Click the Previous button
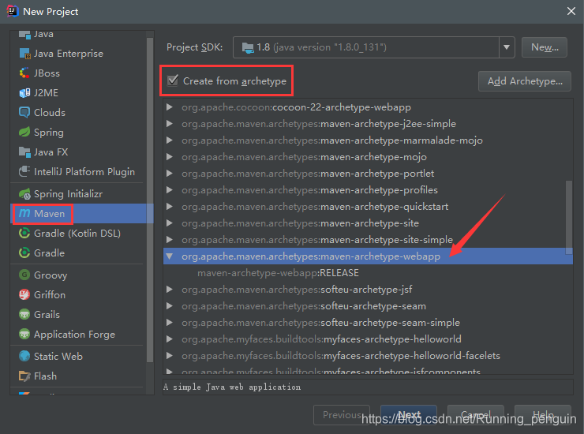Viewport: 584px width, 434px height. click(x=342, y=414)
